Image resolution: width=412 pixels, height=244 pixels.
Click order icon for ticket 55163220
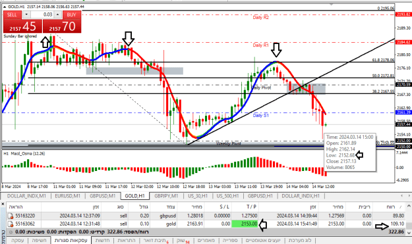pyautogui.click(x=11, y=216)
